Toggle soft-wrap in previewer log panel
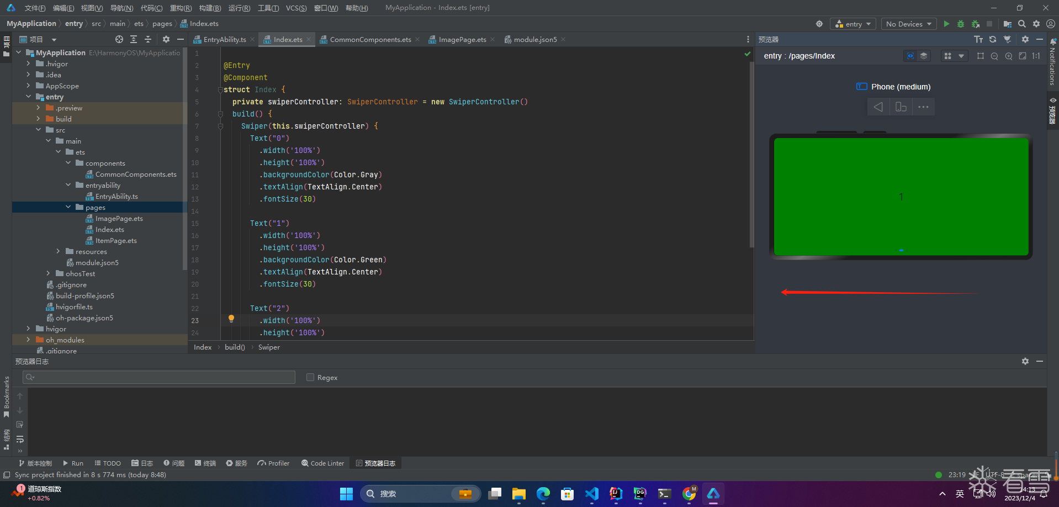 pos(20,439)
